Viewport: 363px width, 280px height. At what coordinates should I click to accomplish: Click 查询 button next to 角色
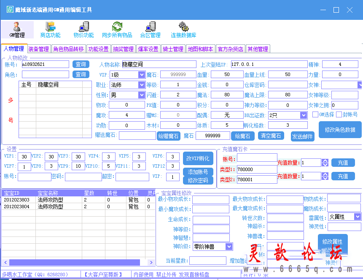(81, 74)
